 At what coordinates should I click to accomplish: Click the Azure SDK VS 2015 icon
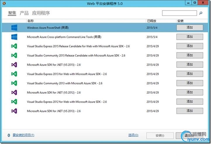(x=14, y=65)
